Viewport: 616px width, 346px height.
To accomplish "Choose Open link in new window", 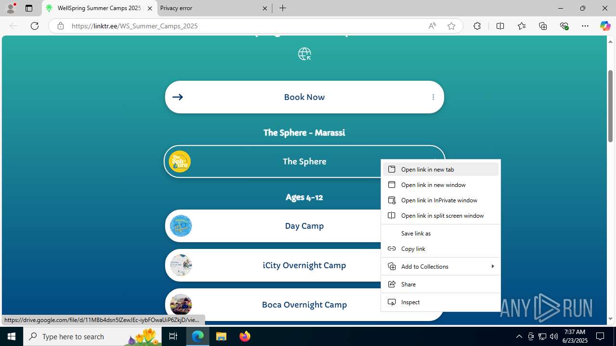I will tap(441, 185).
